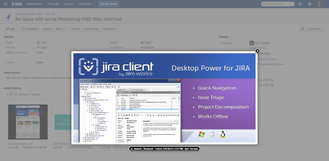Viewport: 329px width, 161px height.
Task: Open the user profile avatar menu
Action: [x=321, y=4]
